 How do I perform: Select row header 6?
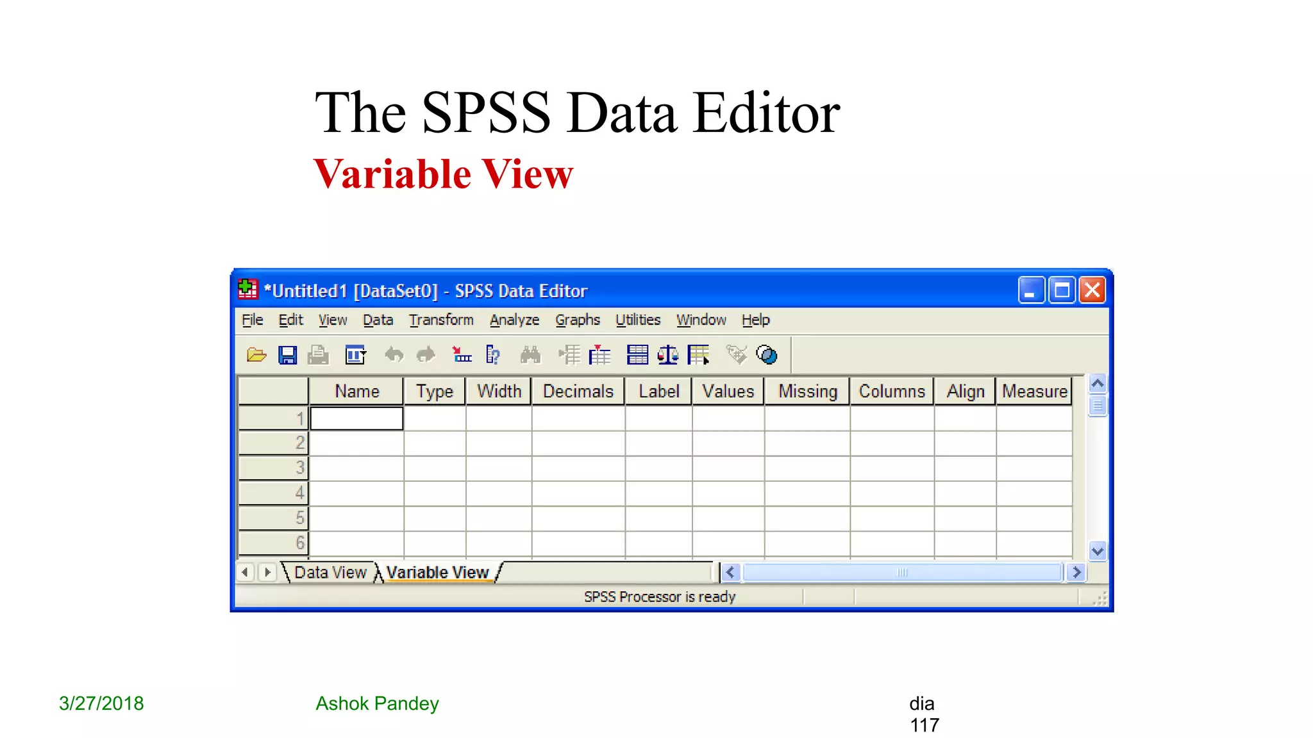click(x=273, y=543)
